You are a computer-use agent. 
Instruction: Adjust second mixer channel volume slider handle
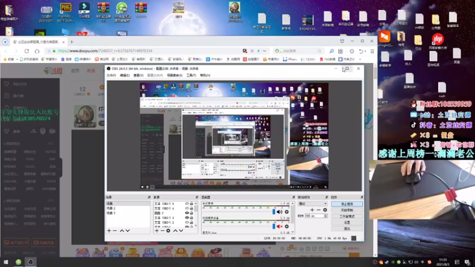point(274,227)
